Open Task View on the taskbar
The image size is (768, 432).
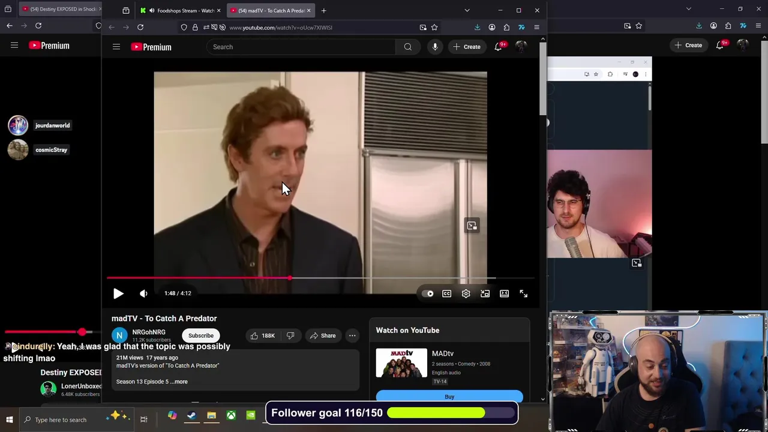[144, 419]
